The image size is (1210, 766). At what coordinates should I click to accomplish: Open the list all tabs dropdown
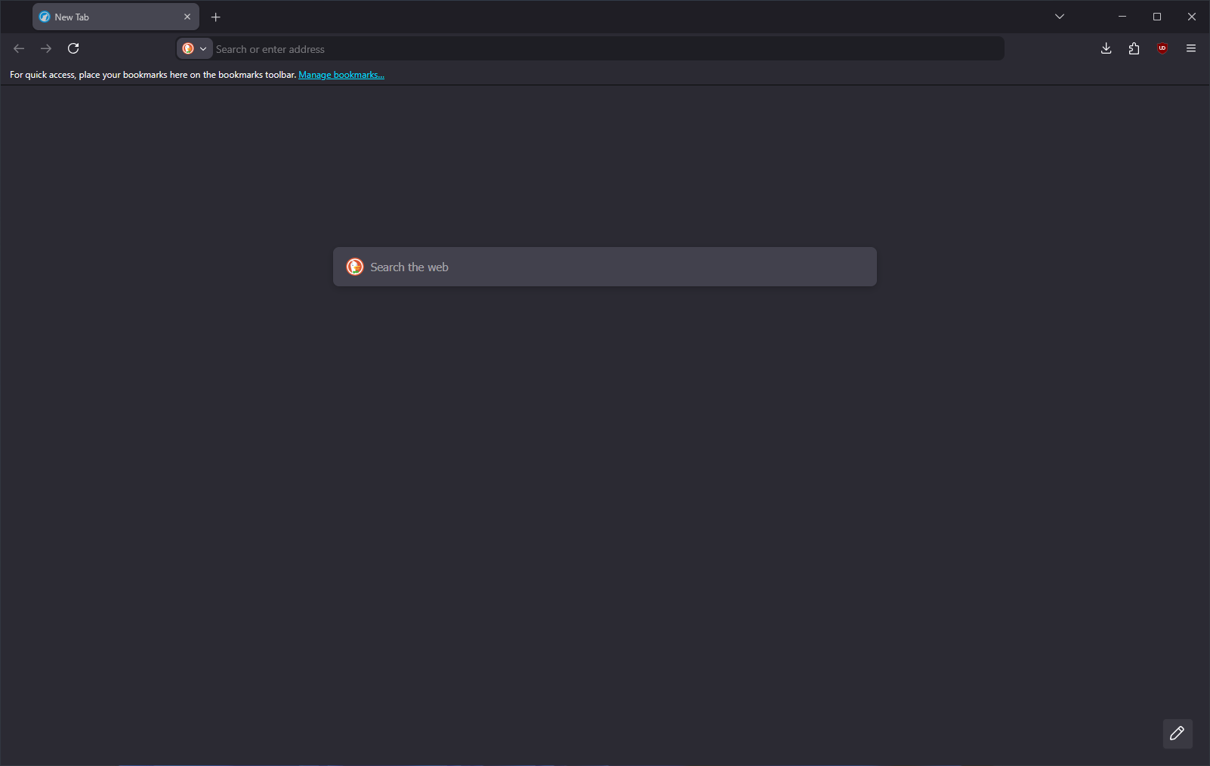[1060, 17]
